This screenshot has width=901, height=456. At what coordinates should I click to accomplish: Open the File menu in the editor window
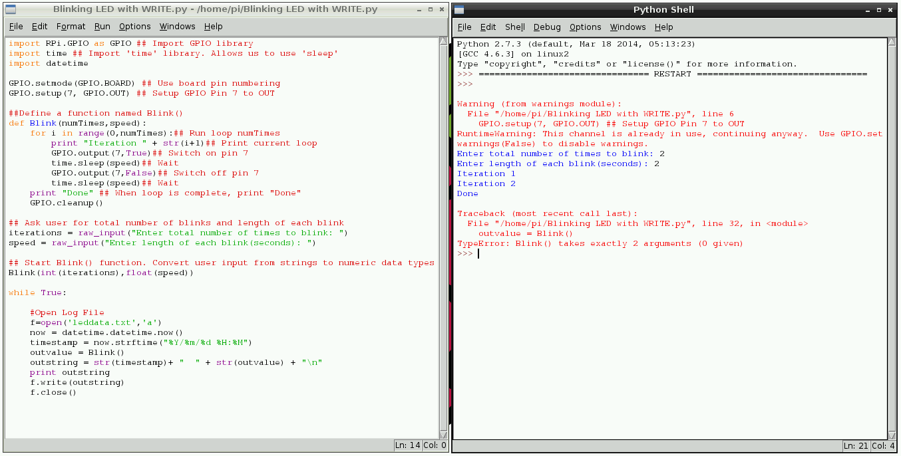pos(16,27)
